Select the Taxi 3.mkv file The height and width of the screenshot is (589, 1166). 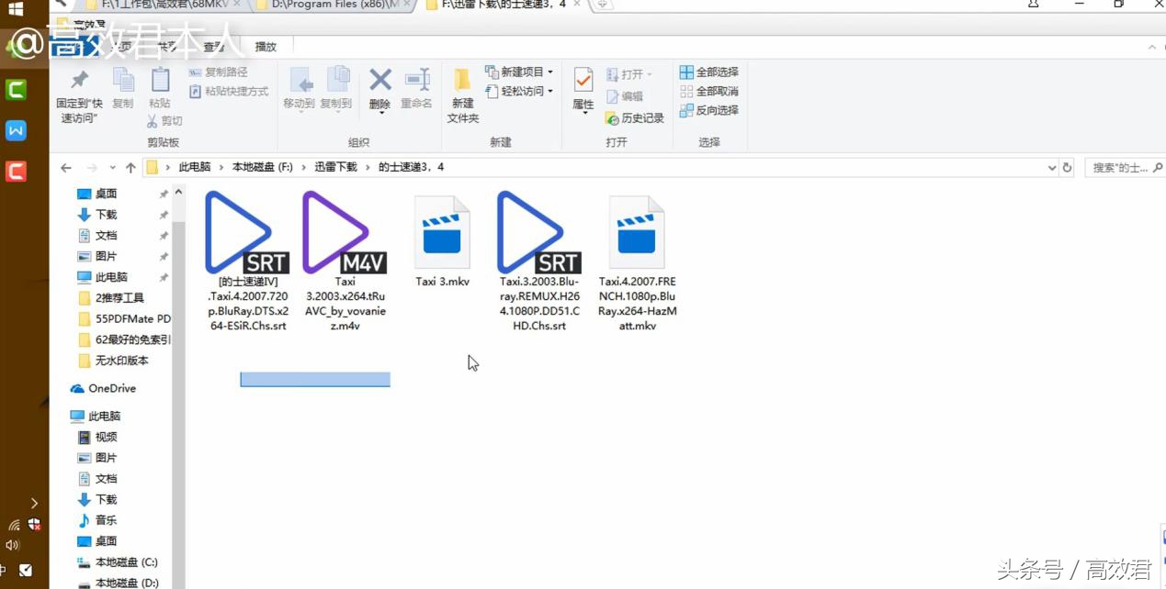click(x=442, y=241)
